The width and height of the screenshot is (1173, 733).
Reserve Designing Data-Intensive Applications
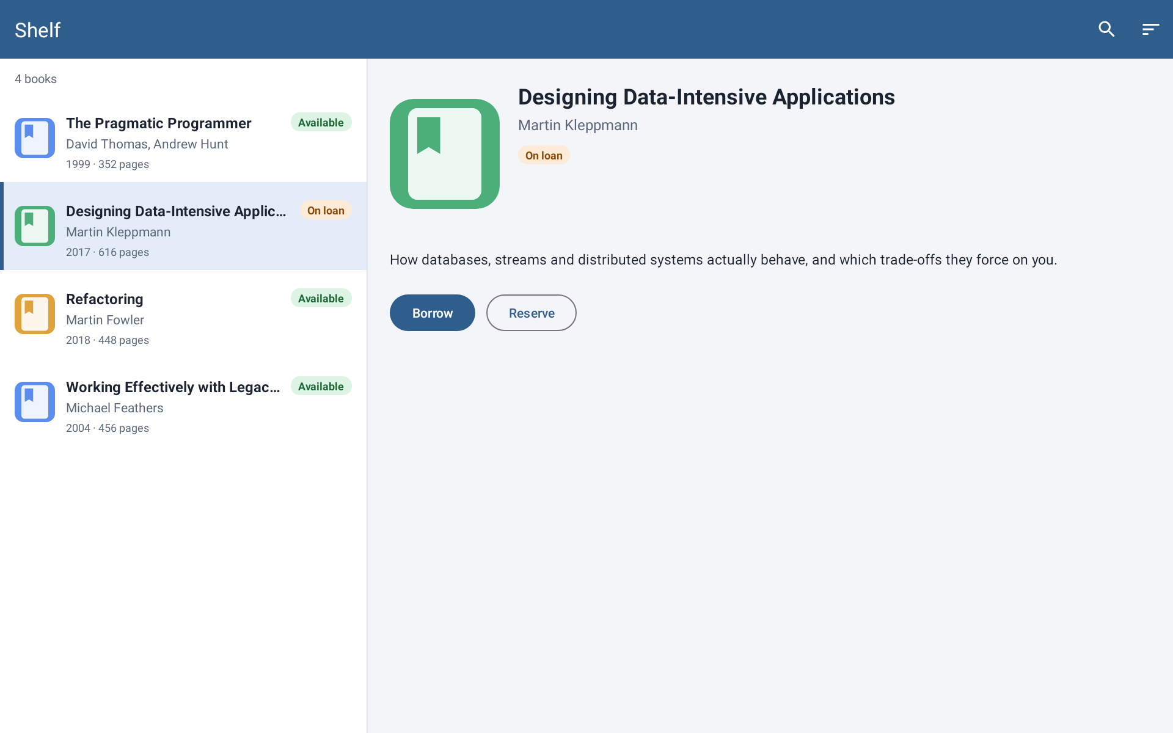(x=532, y=313)
